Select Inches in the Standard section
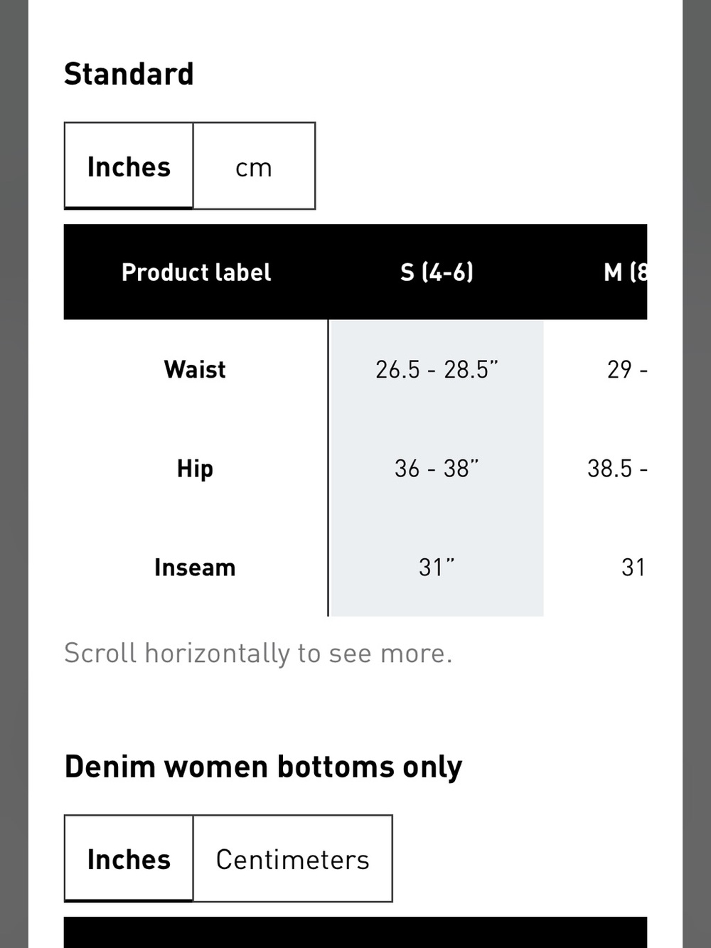 click(129, 166)
